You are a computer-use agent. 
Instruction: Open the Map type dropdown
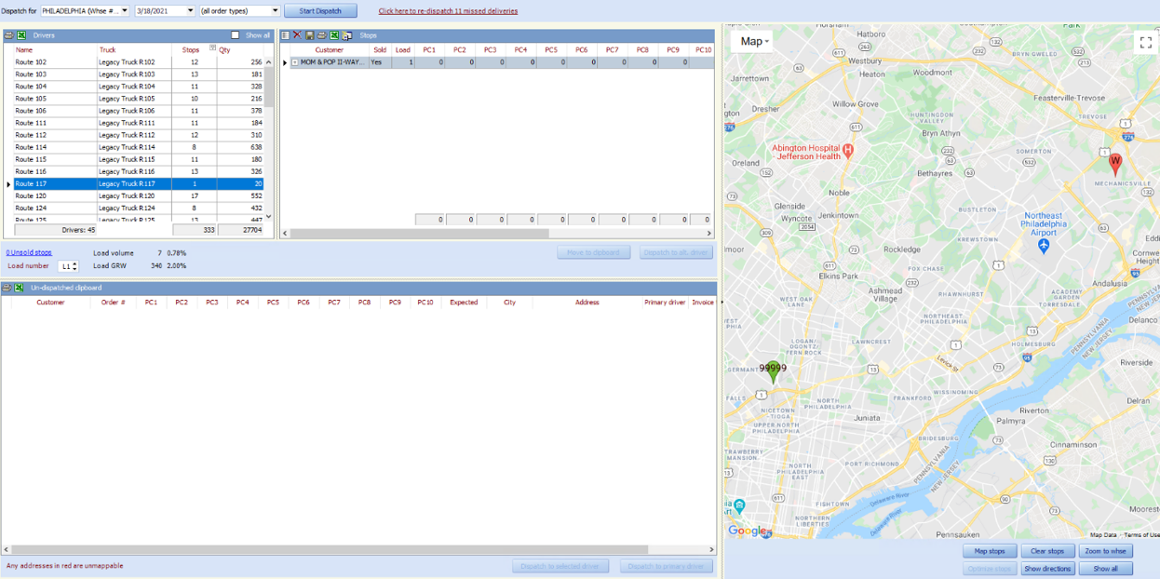click(x=754, y=41)
